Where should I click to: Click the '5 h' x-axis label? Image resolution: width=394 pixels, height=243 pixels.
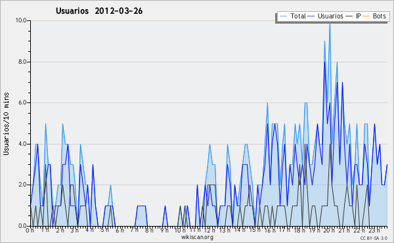click(104, 230)
